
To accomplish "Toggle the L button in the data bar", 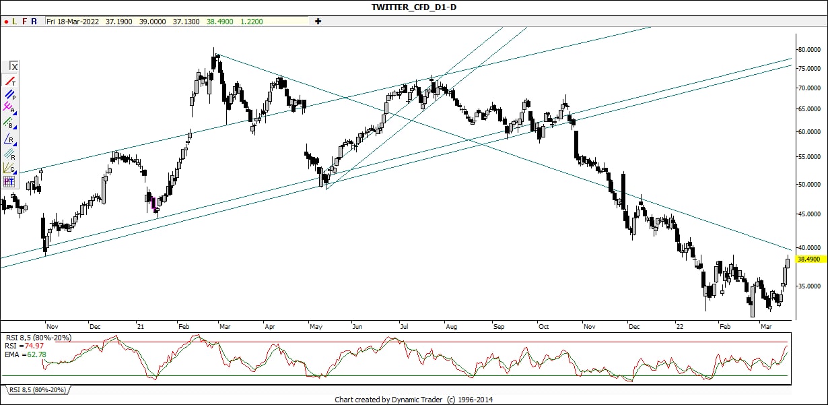I will tap(15, 22).
